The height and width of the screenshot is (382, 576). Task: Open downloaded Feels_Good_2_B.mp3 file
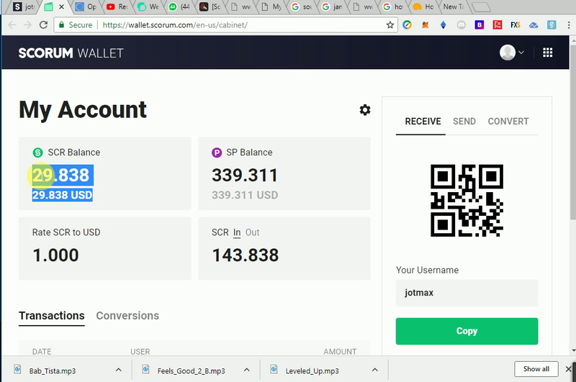(x=191, y=370)
